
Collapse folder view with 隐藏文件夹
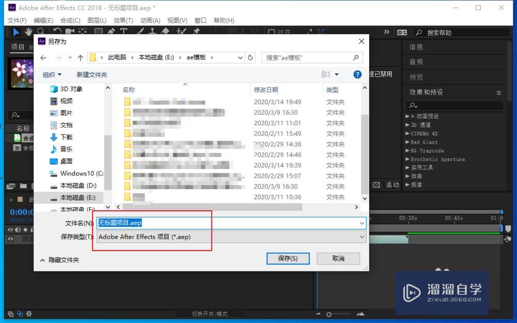[59, 260]
